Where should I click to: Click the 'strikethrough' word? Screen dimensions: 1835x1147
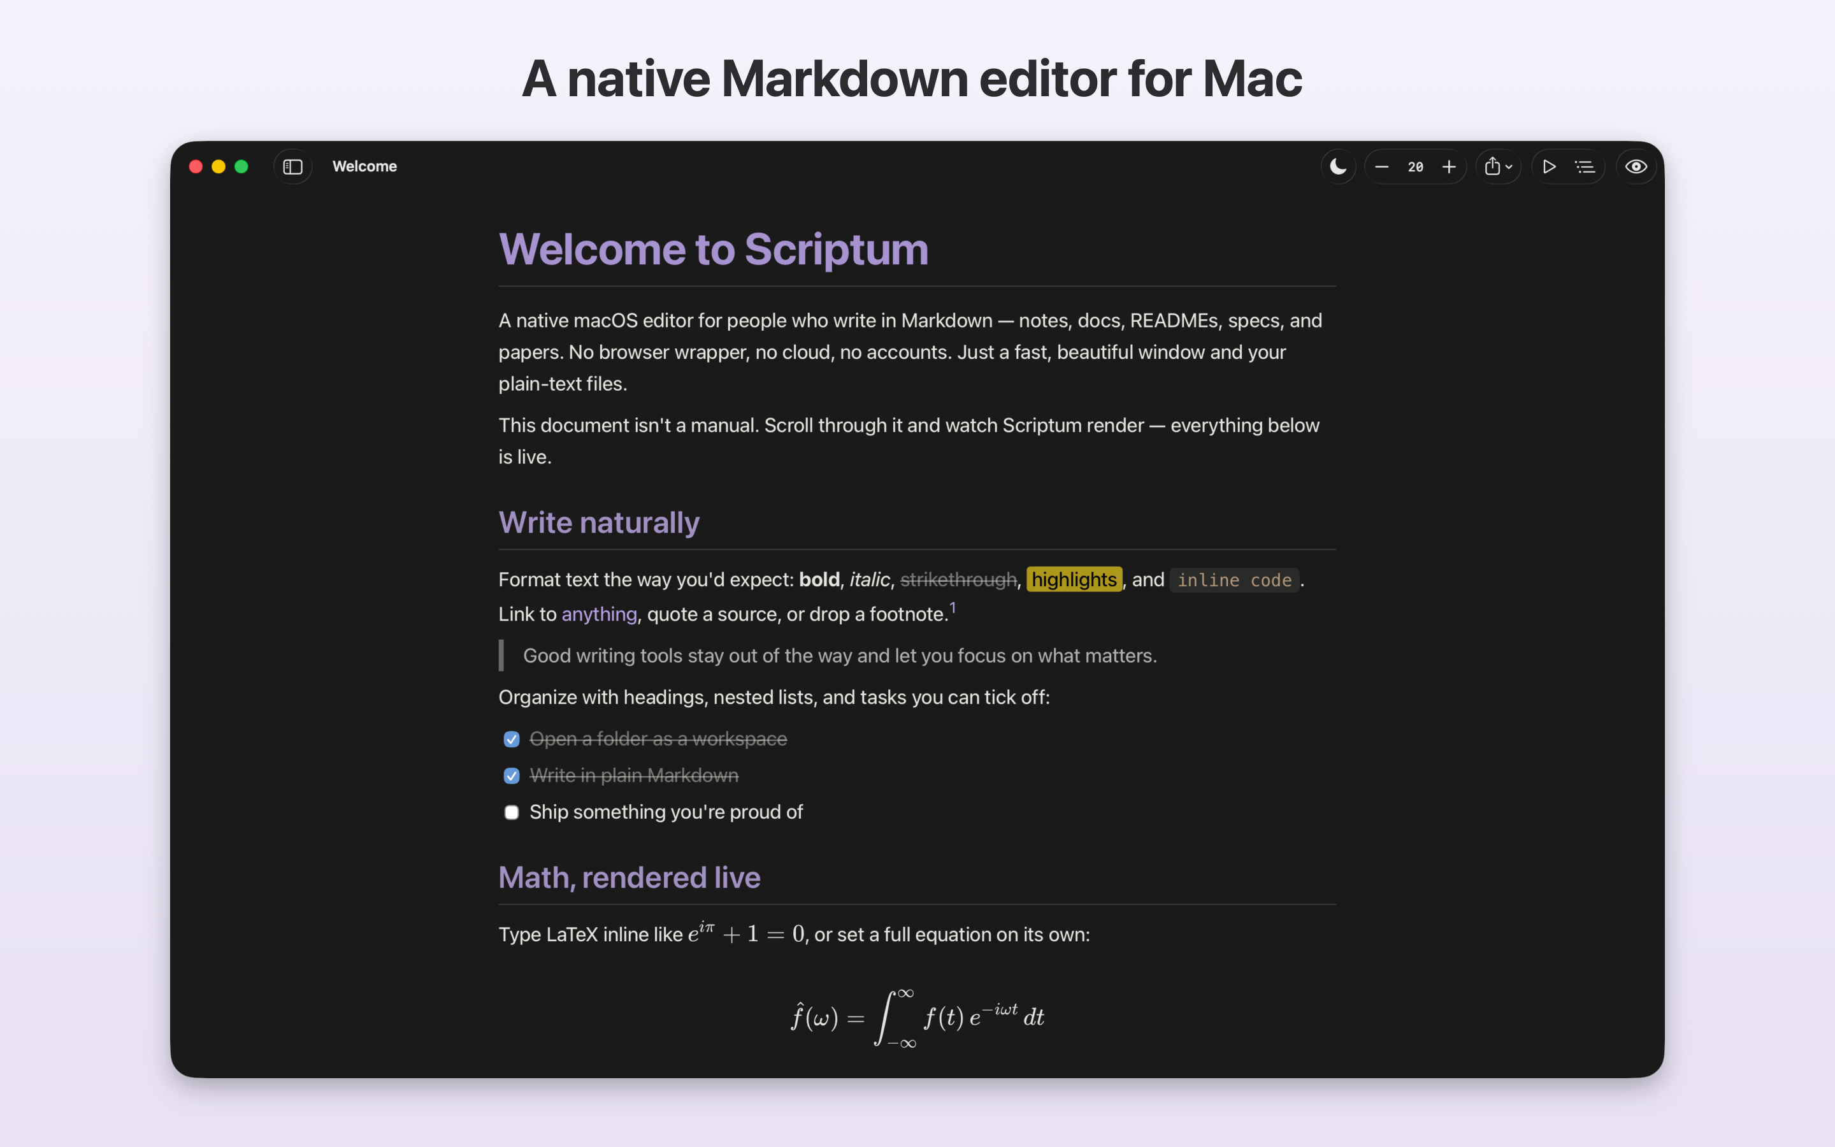pos(958,580)
